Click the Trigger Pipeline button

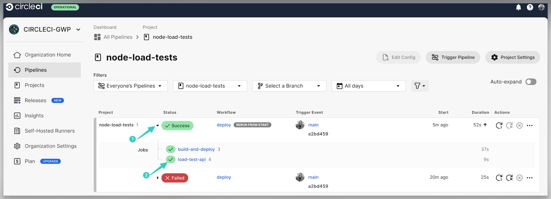pyautogui.click(x=453, y=57)
